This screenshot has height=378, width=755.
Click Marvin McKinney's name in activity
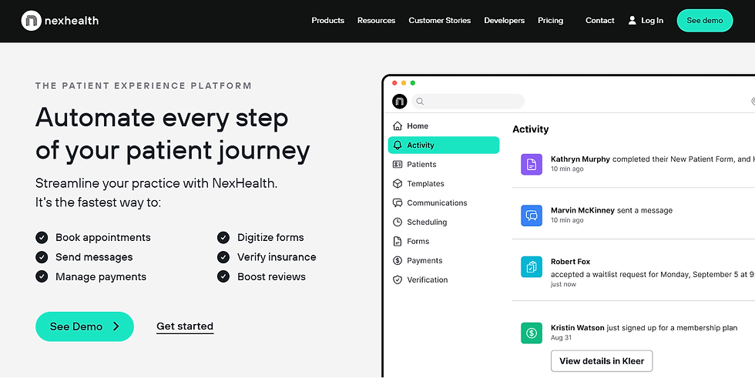pos(582,211)
